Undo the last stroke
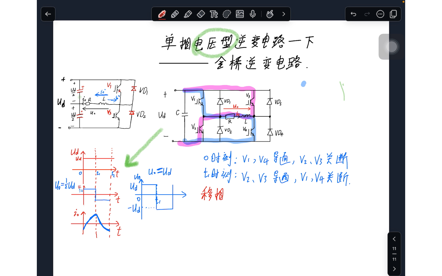Viewport: 442px width, 276px height. pyautogui.click(x=353, y=14)
